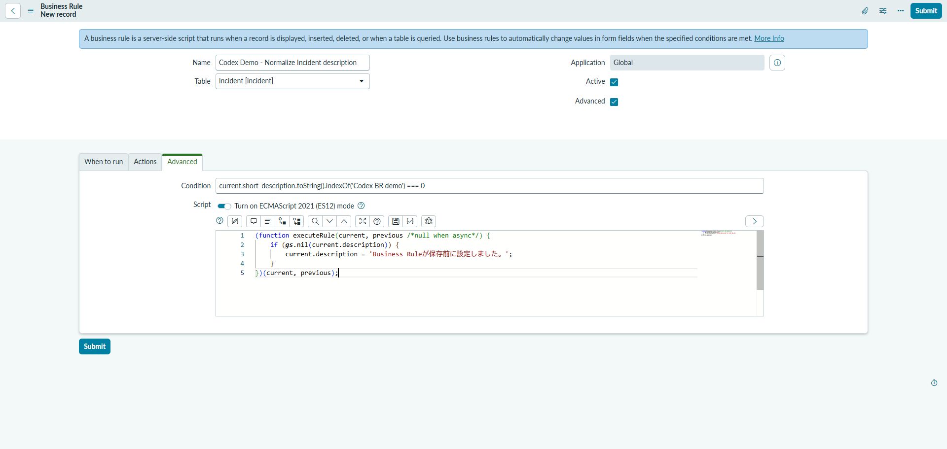
Task: Click the Business Rule New record title
Action: click(x=61, y=10)
